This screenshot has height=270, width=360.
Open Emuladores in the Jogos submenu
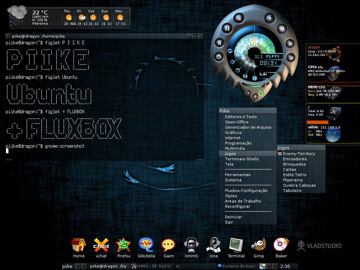301,159
